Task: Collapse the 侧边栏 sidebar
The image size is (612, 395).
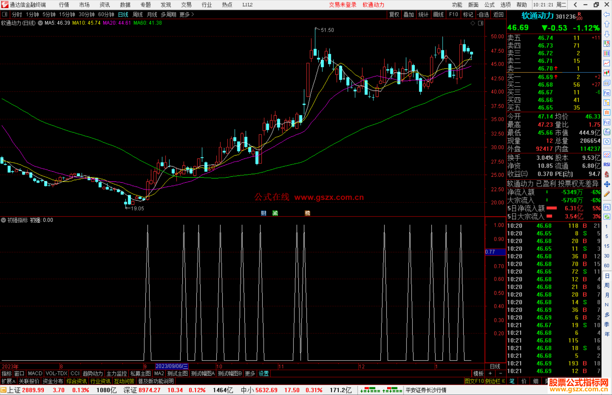Action: coord(495,381)
